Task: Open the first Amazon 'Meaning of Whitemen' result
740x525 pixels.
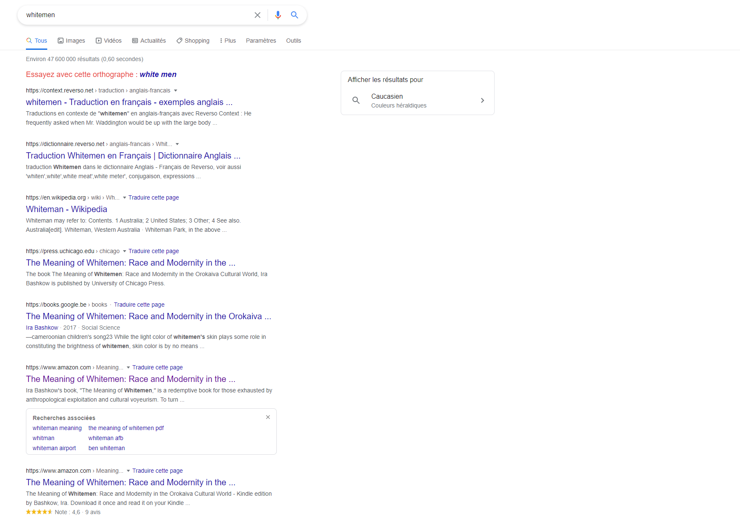Action: (x=130, y=379)
